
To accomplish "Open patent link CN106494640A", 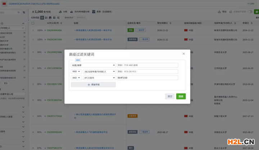I will click(x=54, y=30).
